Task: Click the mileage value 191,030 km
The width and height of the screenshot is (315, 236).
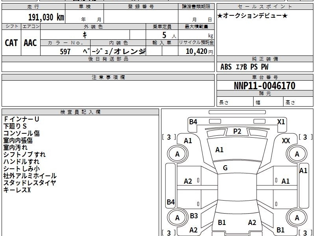Action: pyautogui.click(x=46, y=17)
